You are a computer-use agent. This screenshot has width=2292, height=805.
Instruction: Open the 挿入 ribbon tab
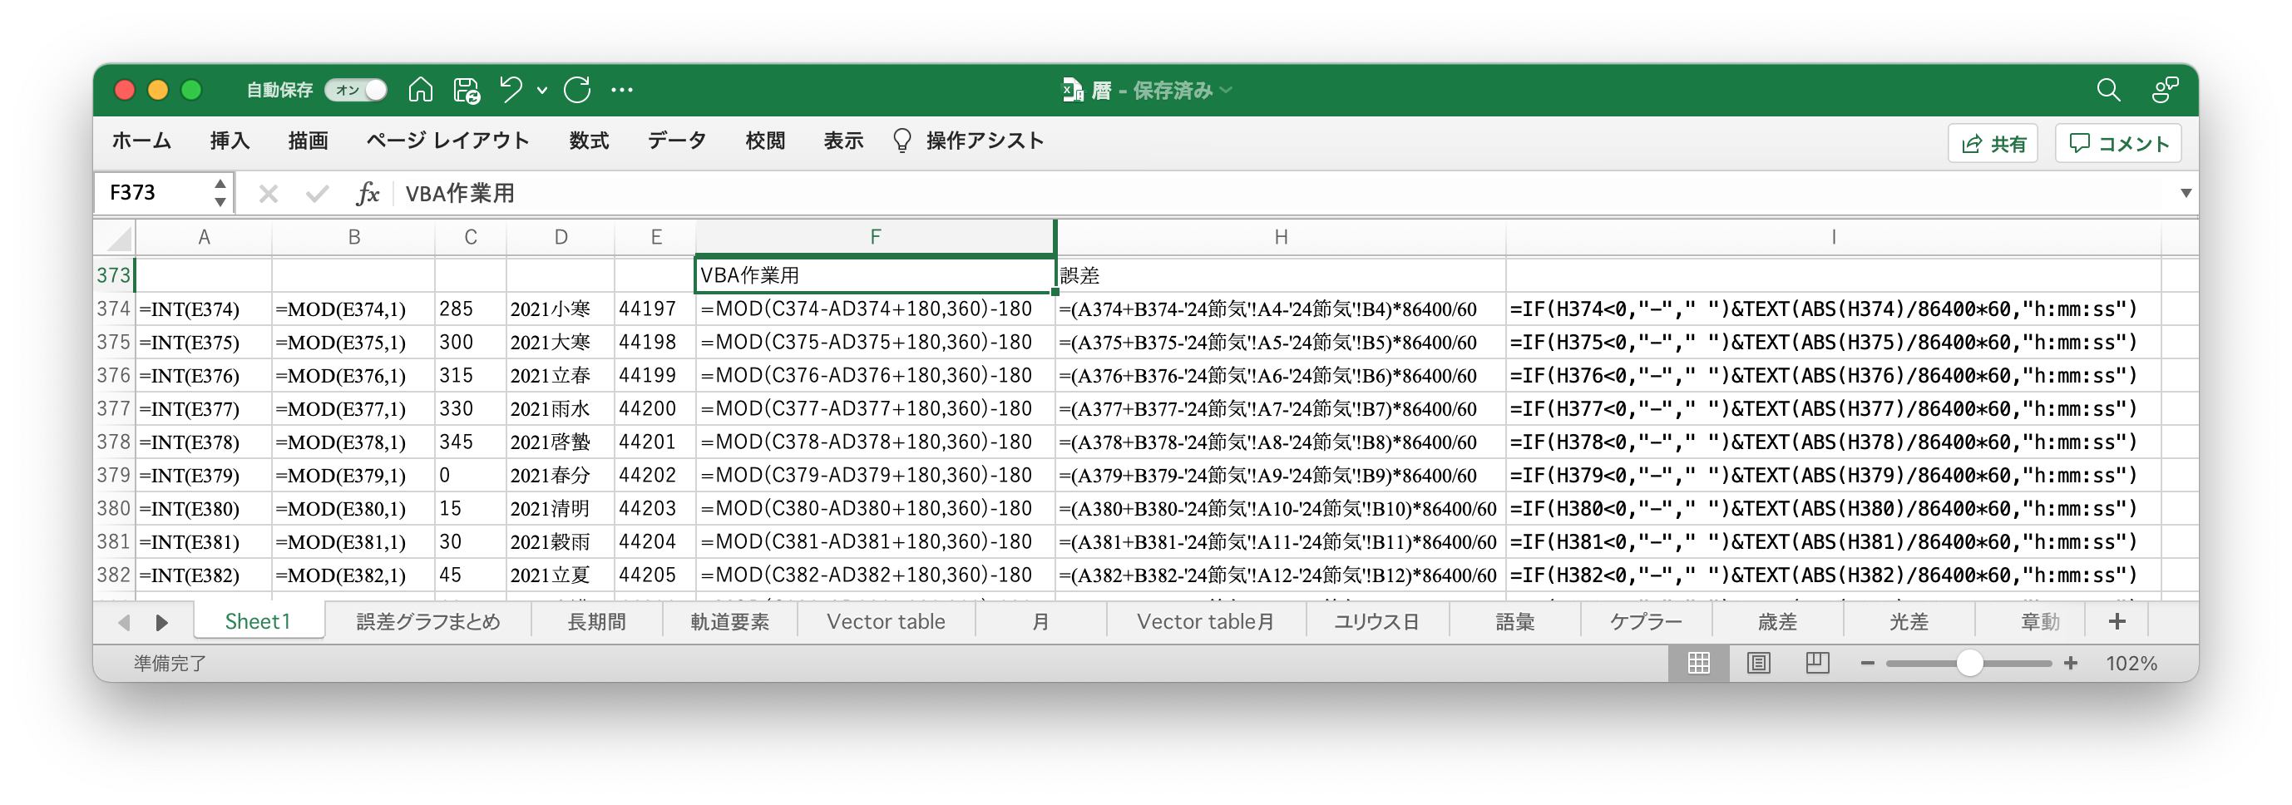[230, 141]
